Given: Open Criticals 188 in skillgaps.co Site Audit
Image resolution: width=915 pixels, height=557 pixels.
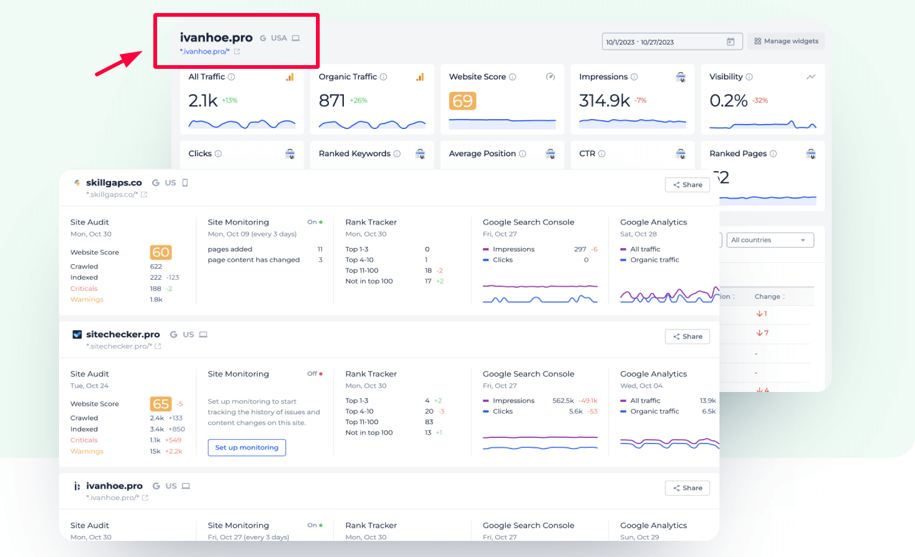Looking at the screenshot, I should click(x=122, y=289).
